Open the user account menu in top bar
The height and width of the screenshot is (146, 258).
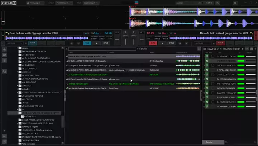(35, 3)
